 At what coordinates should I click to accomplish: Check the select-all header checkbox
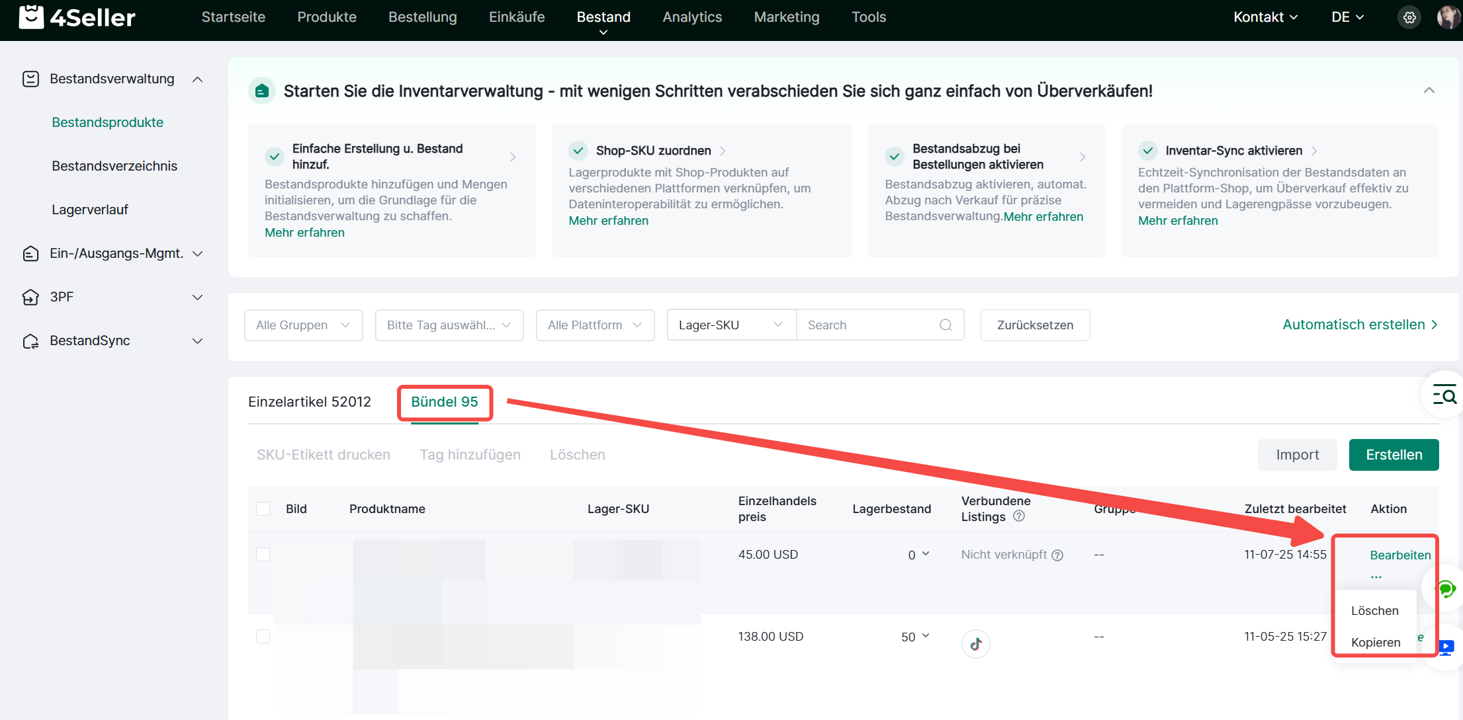click(263, 509)
